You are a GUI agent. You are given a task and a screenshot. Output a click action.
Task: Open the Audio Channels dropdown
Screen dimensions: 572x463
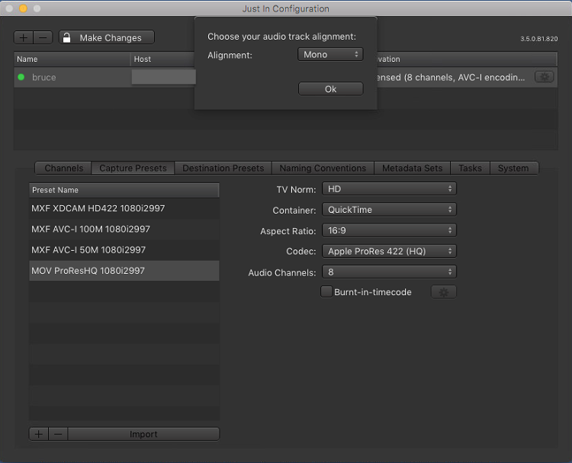pyautogui.click(x=389, y=272)
